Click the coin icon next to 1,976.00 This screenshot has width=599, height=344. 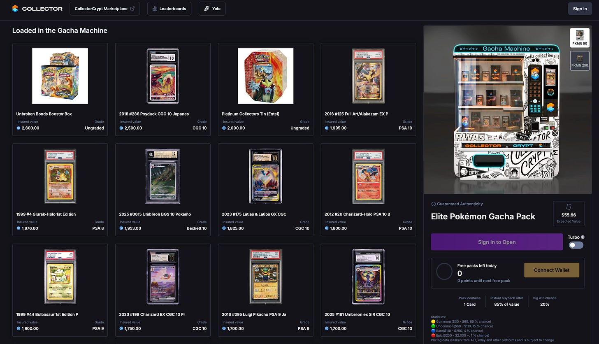pos(19,228)
